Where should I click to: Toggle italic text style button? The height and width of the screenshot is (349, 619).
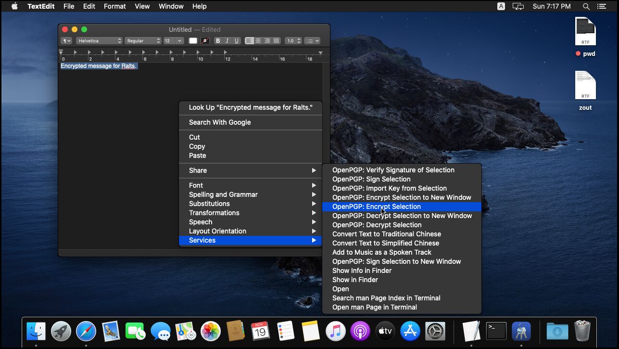pyautogui.click(x=227, y=41)
